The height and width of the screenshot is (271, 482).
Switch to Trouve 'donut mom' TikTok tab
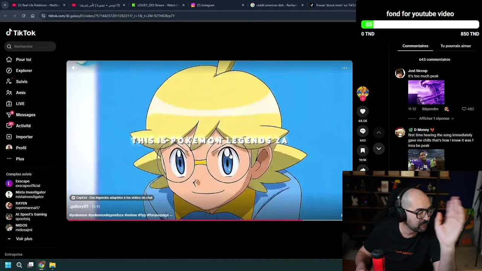click(333, 5)
